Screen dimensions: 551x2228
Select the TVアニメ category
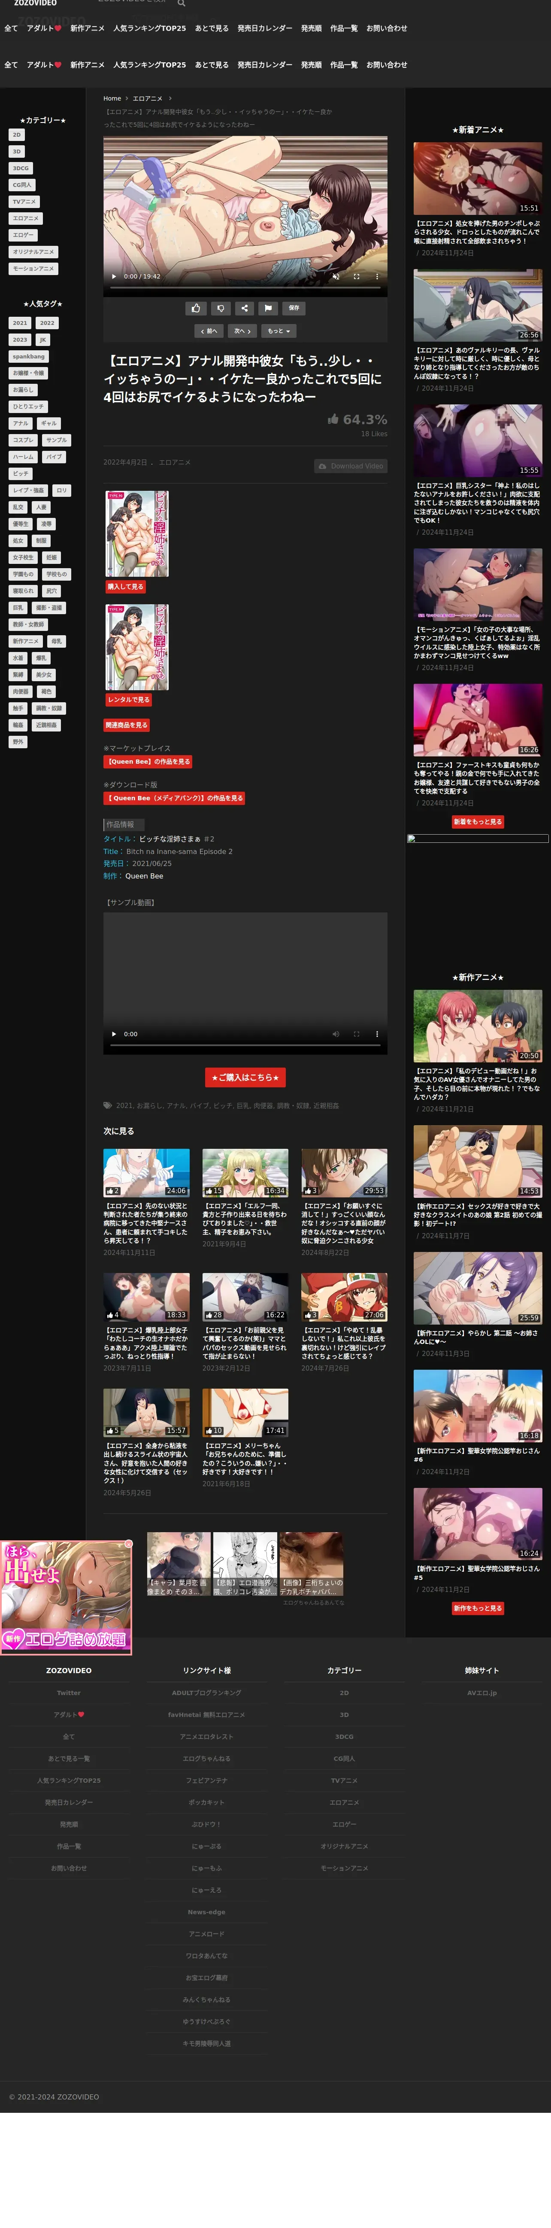tap(24, 202)
